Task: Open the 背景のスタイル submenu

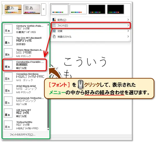Action: click(x=91, y=37)
